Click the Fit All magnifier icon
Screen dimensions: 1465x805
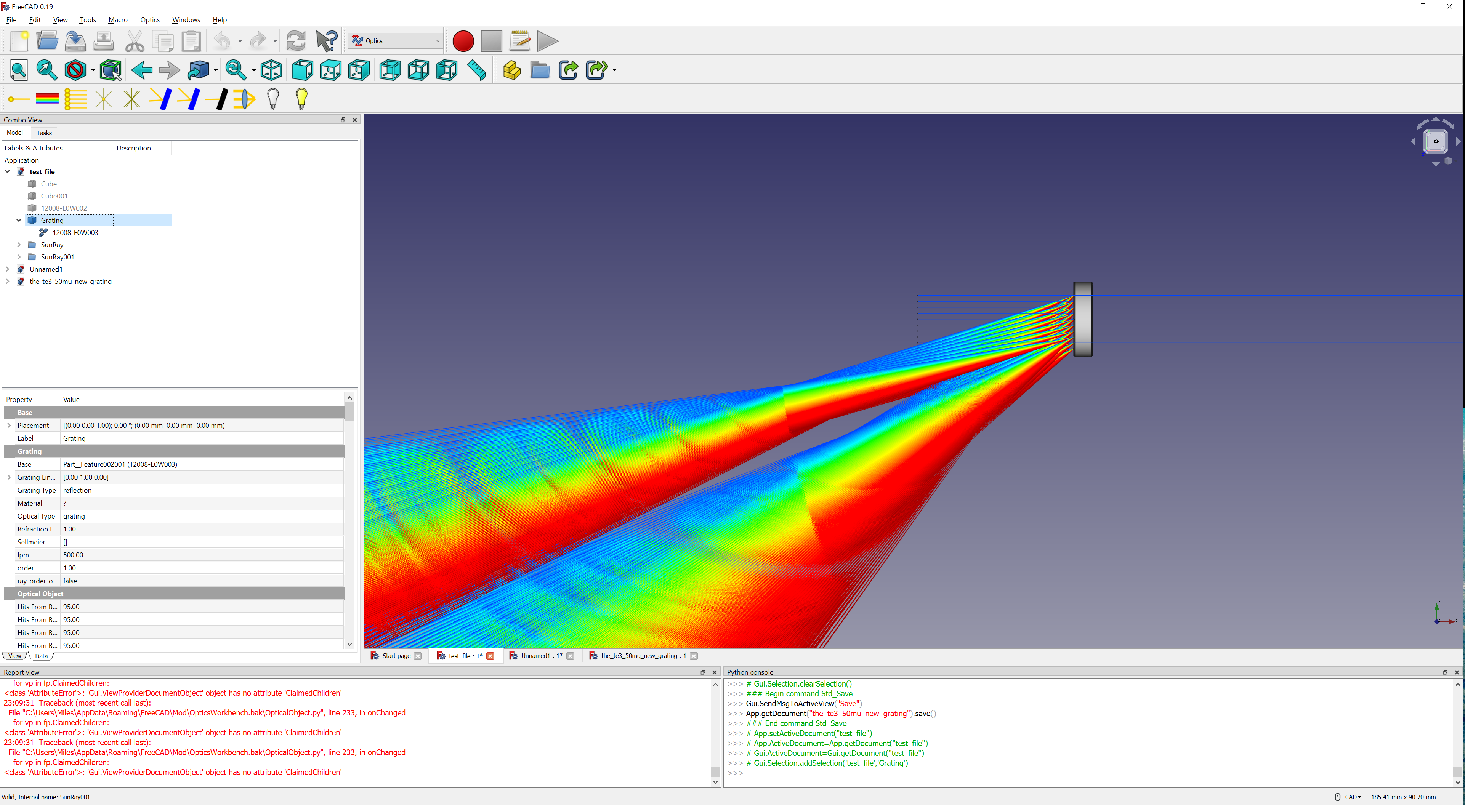pyautogui.click(x=19, y=70)
